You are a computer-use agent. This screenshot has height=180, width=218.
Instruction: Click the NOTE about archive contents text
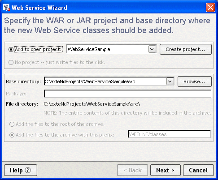(127, 113)
